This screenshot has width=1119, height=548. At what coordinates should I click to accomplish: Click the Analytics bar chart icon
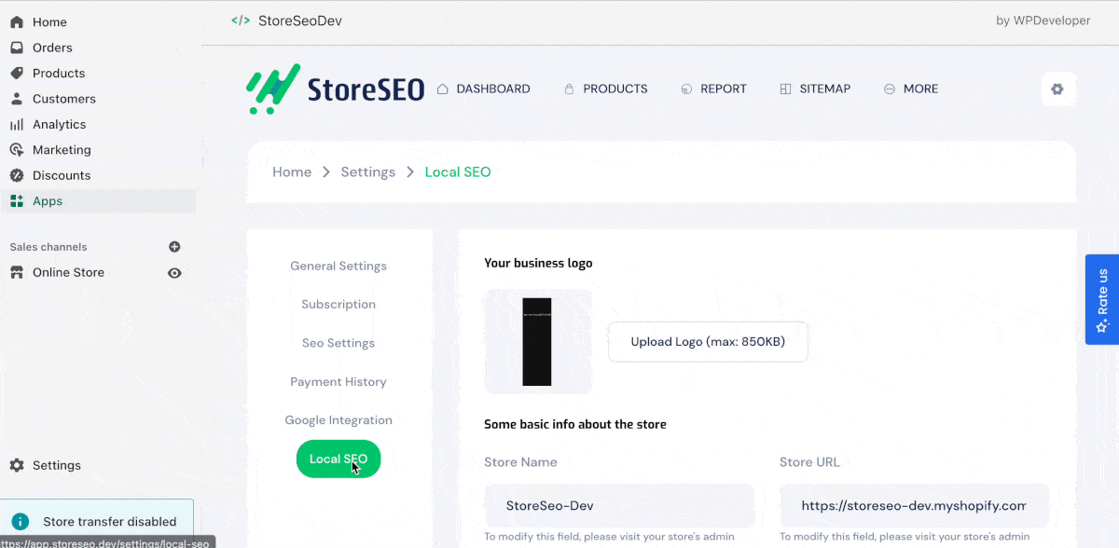tap(17, 124)
